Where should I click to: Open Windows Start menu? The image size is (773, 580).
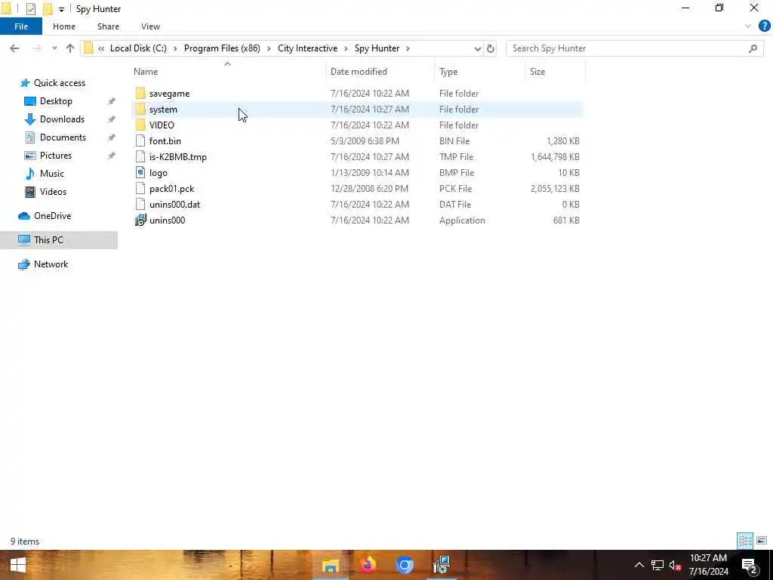18,565
